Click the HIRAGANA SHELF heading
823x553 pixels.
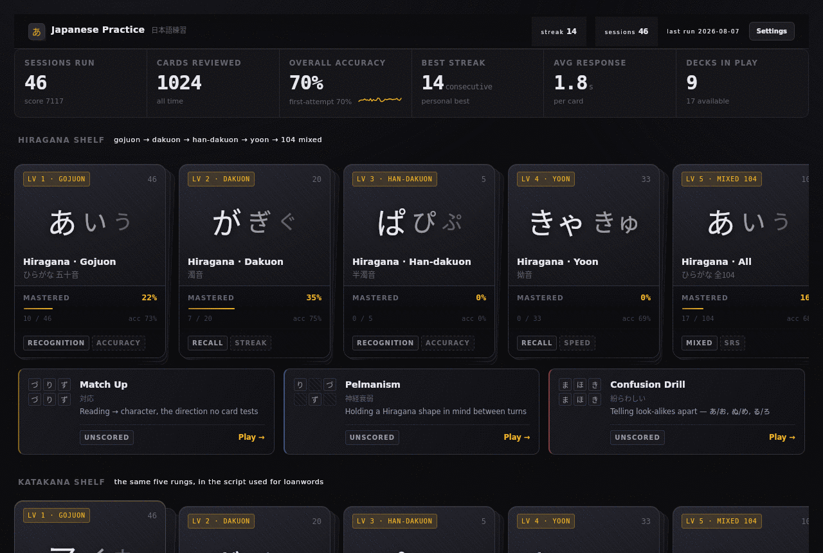tap(61, 140)
